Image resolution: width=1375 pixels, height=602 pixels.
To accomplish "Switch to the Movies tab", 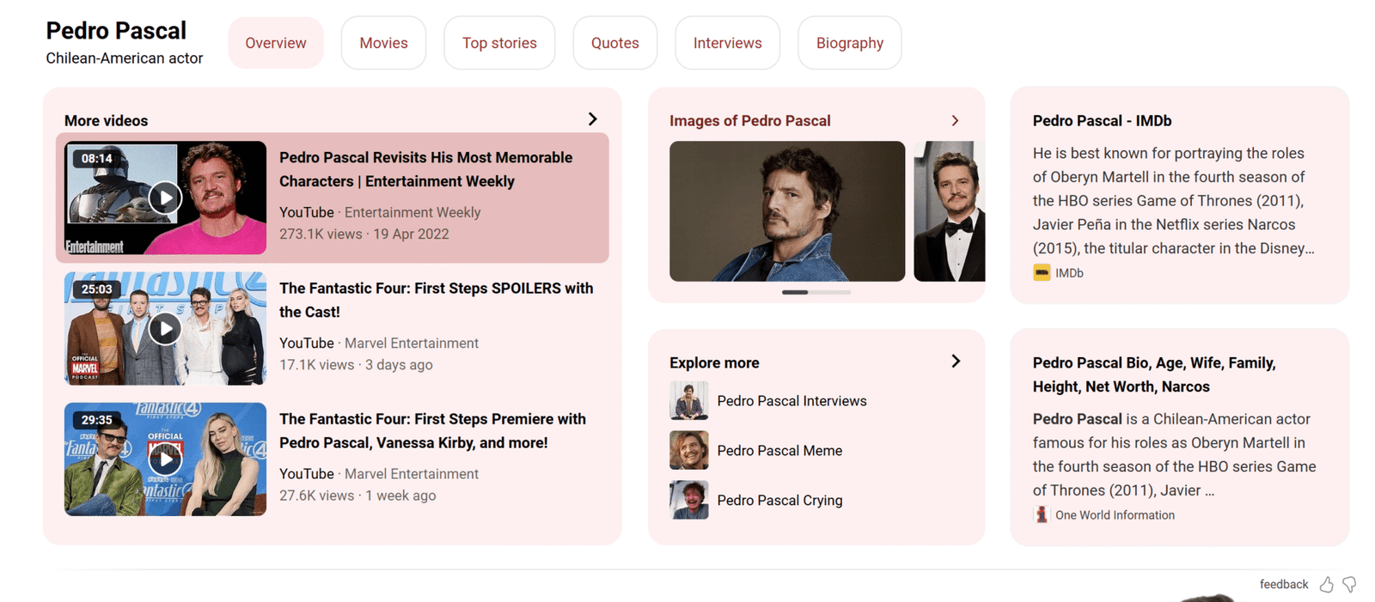I will pos(383,43).
